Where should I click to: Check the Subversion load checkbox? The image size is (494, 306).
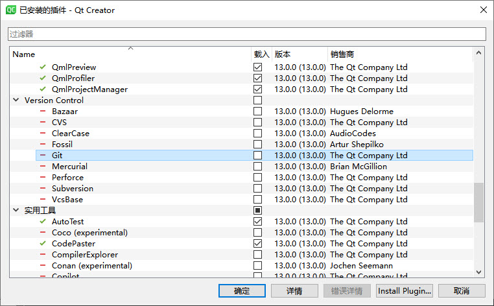(258, 189)
